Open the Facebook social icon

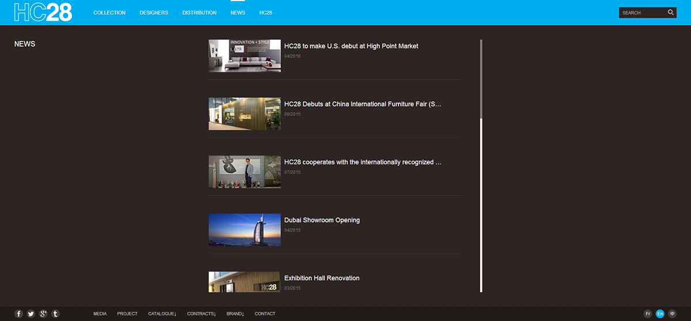pos(19,314)
